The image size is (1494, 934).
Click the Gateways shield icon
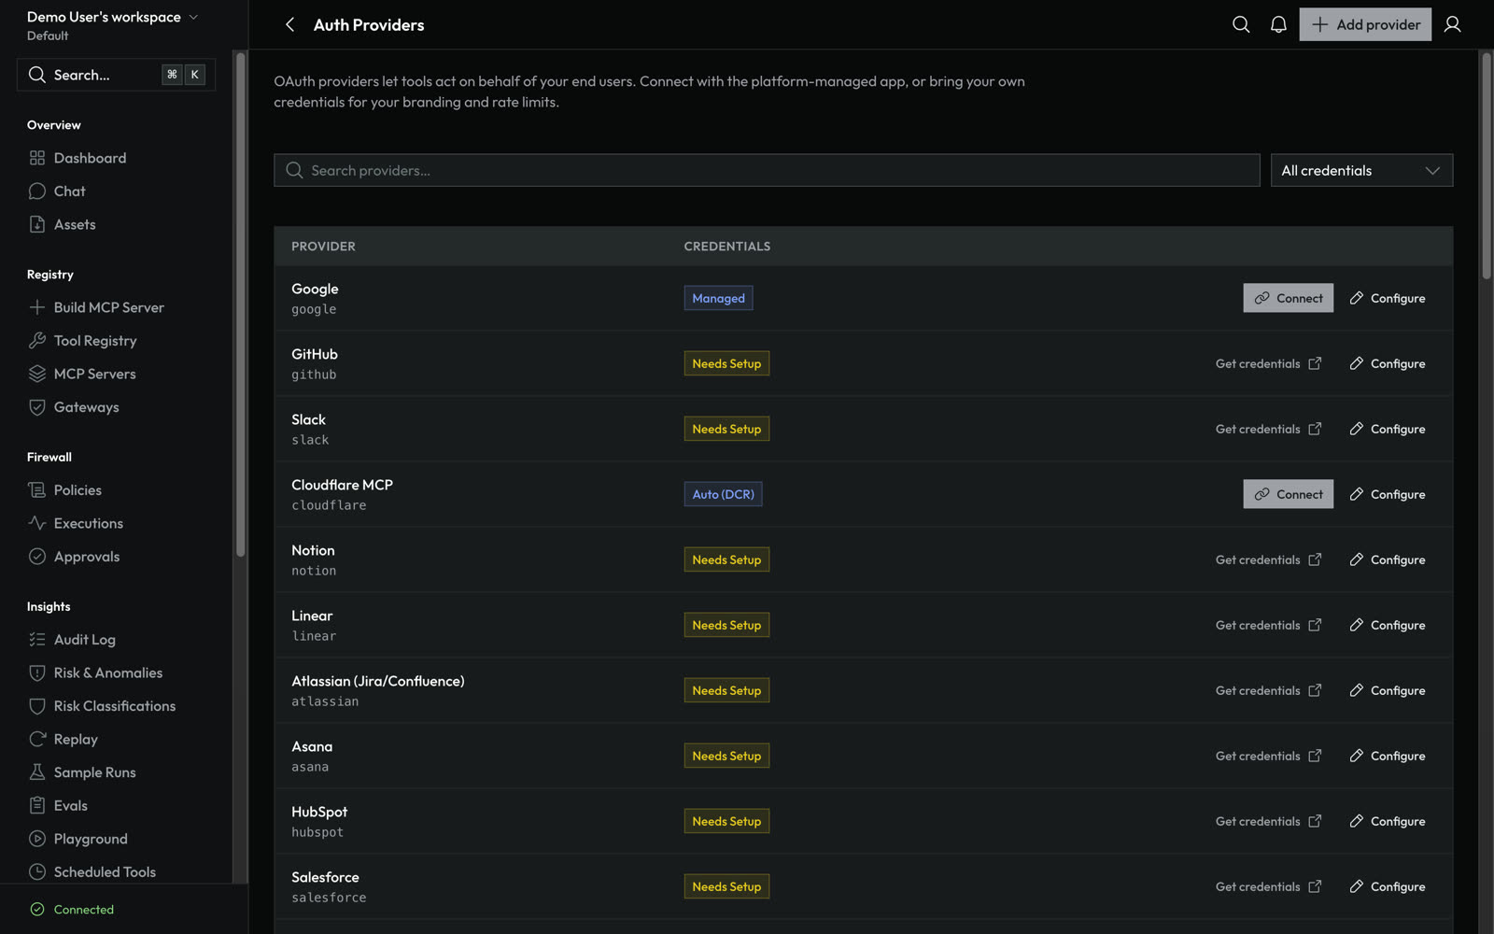click(37, 407)
